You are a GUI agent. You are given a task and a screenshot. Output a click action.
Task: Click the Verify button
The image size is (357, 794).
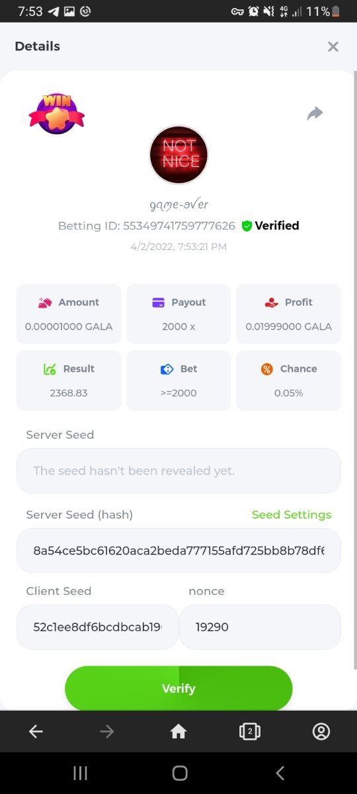(178, 688)
